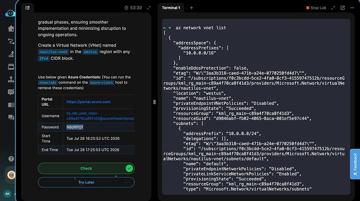Click the timer clock icon
360x201 pixels.
[x=126, y=8]
